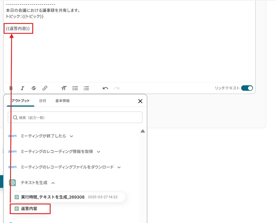Image resolution: width=276 pixels, height=223 pixels.
Task: Insert a numbered list
Action: point(86,88)
